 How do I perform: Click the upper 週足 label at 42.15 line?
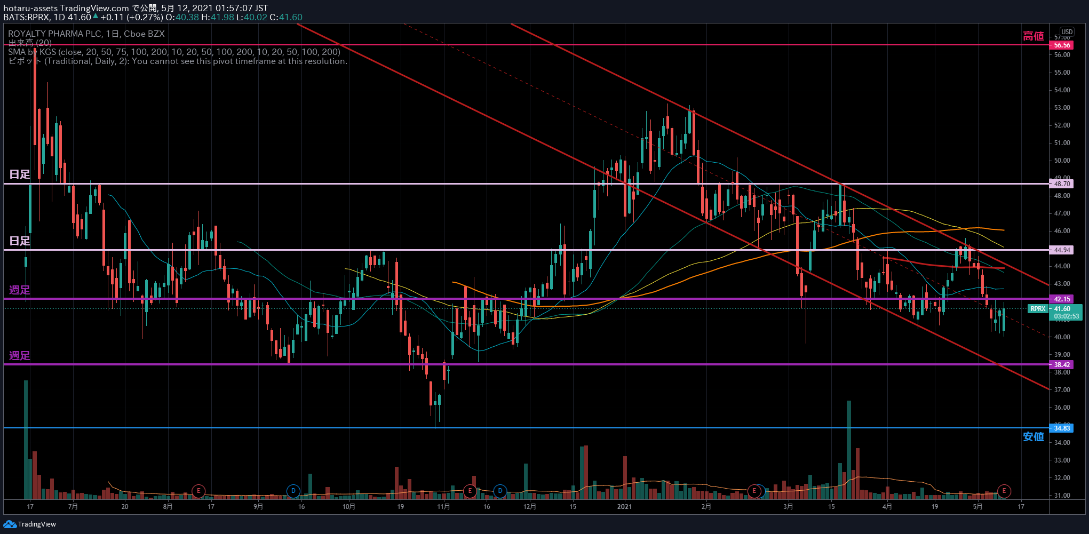click(x=20, y=290)
